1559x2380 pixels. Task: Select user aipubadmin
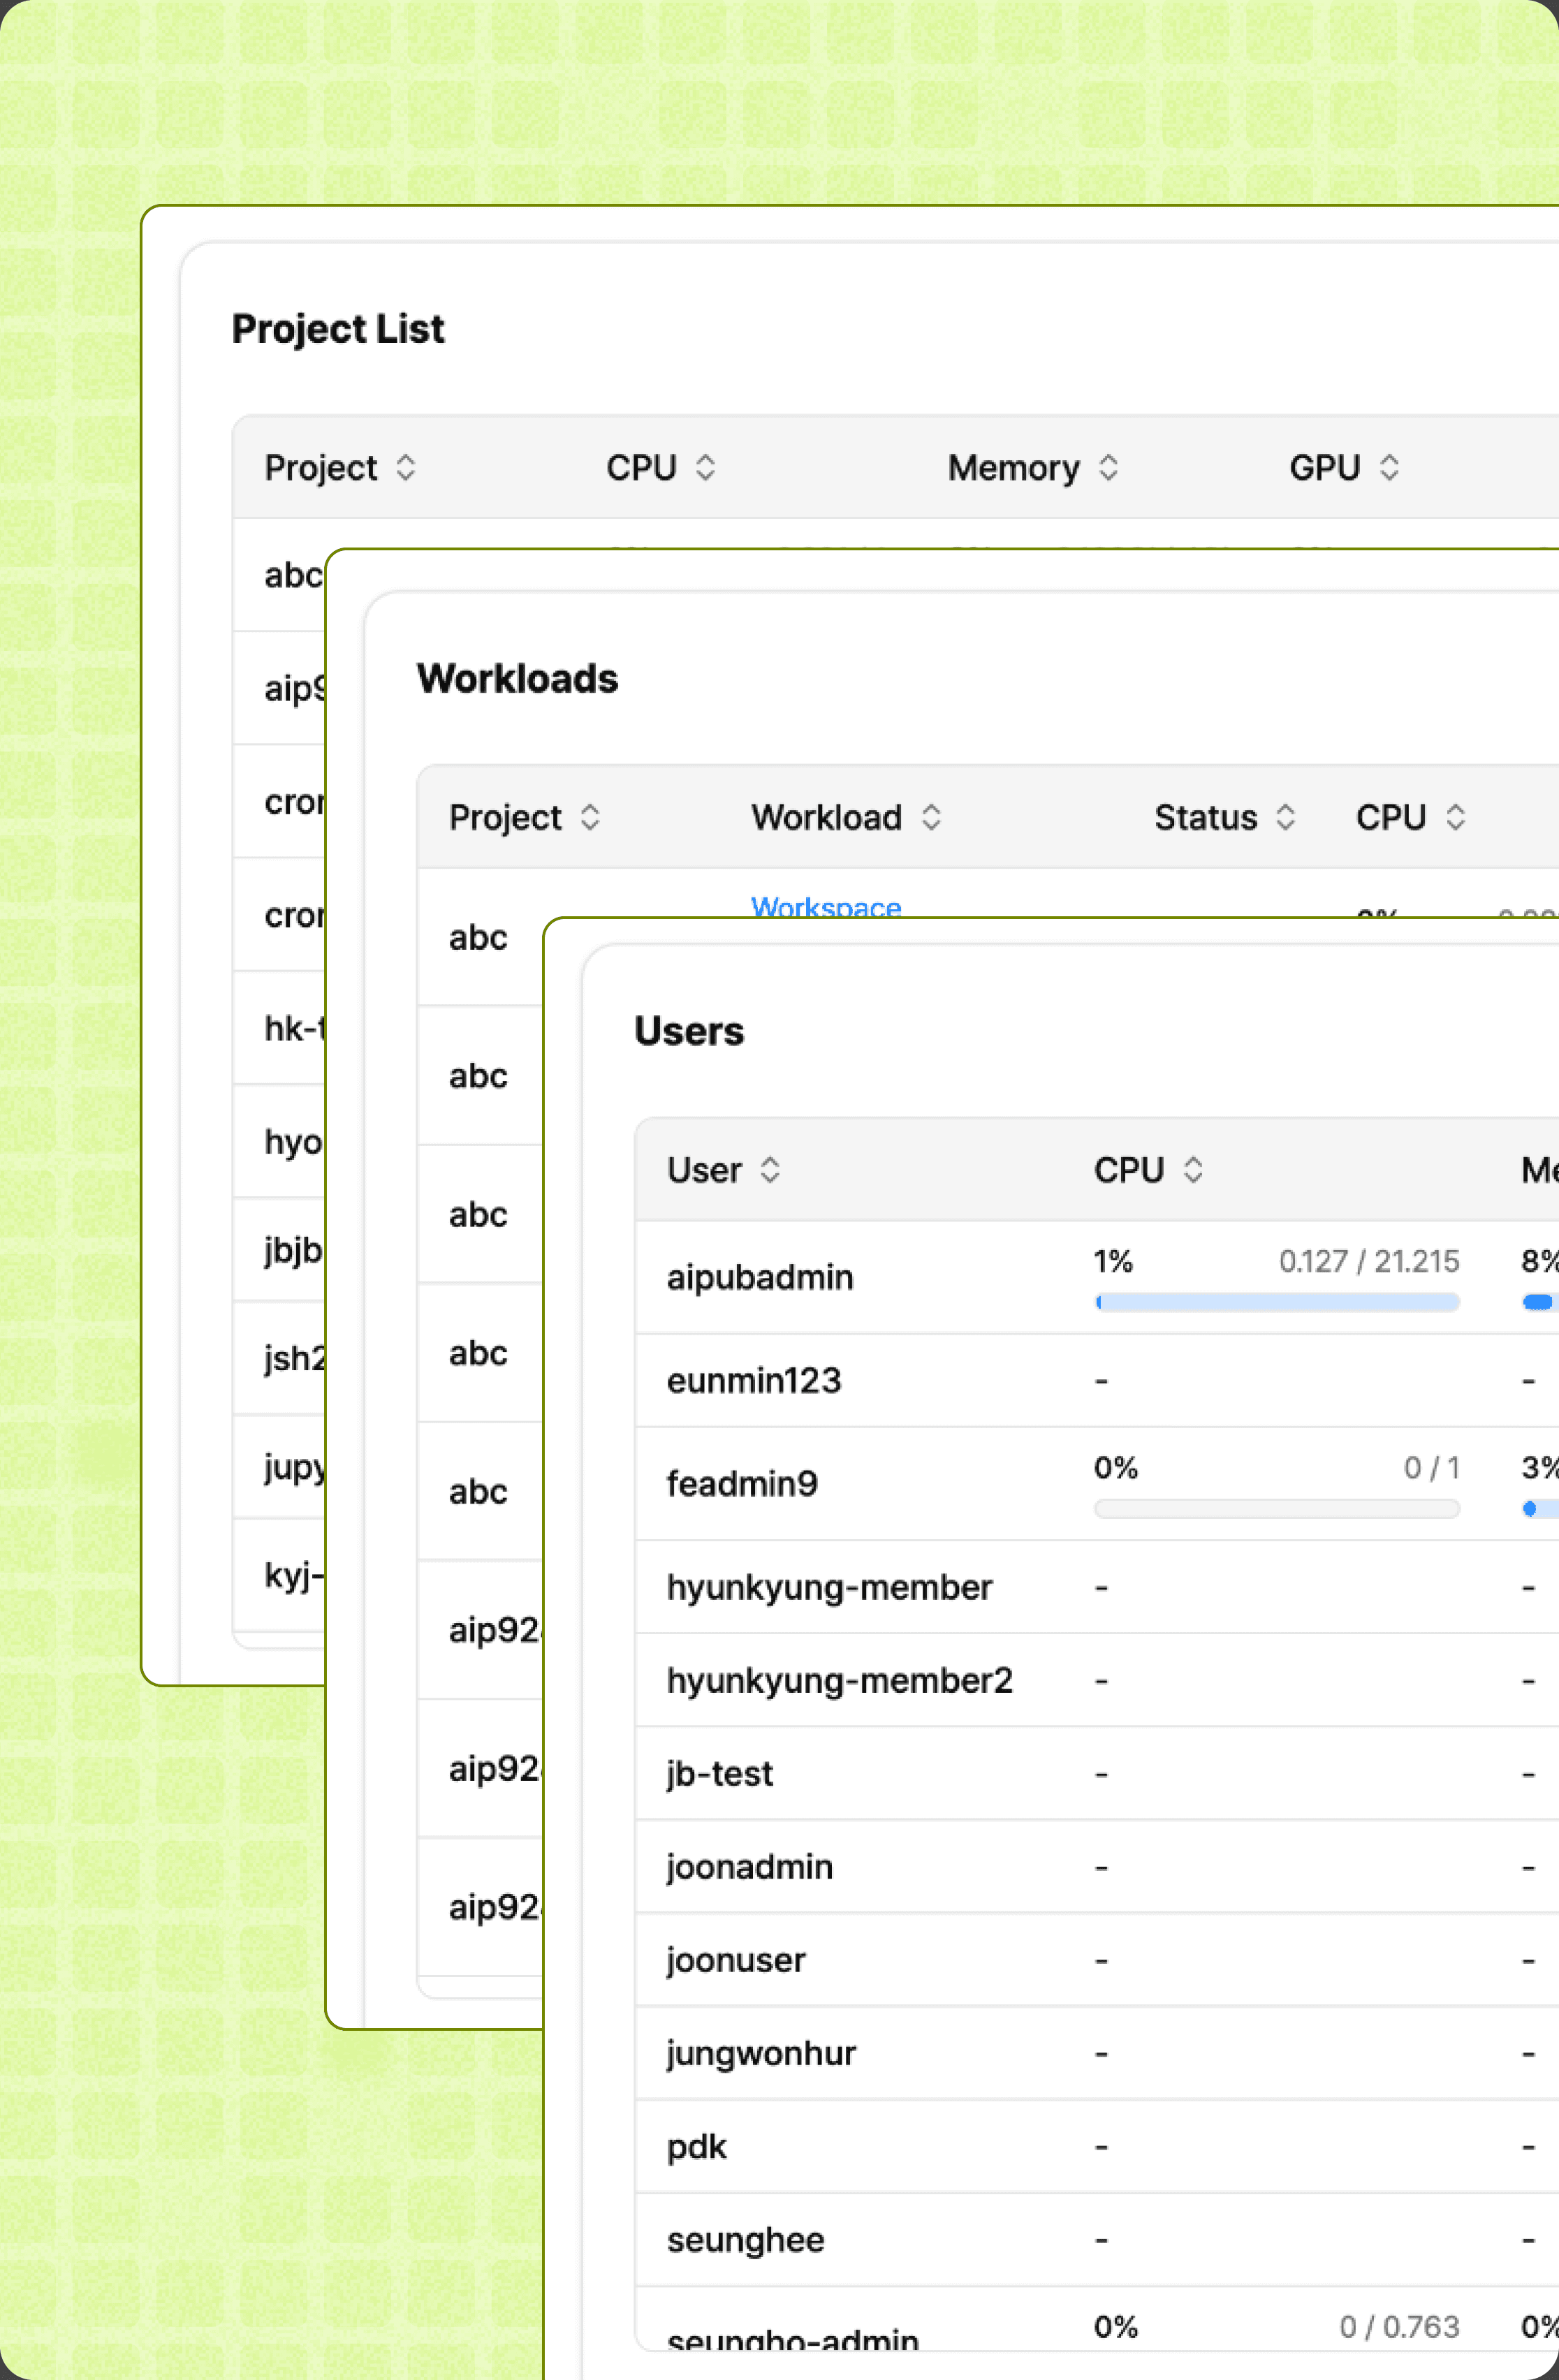click(760, 1277)
